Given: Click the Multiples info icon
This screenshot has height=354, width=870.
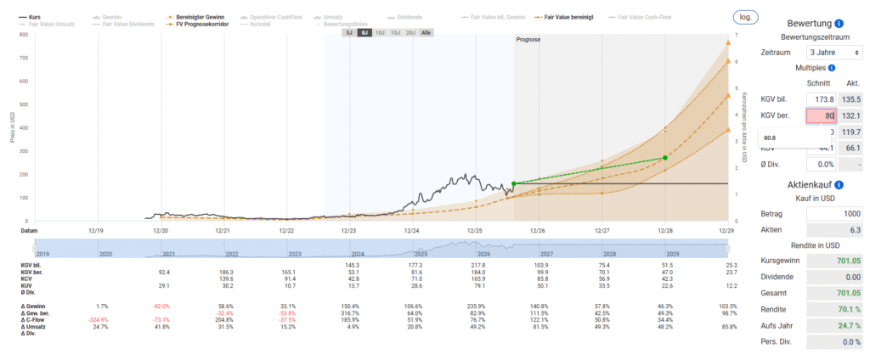Looking at the screenshot, I should point(832,68).
